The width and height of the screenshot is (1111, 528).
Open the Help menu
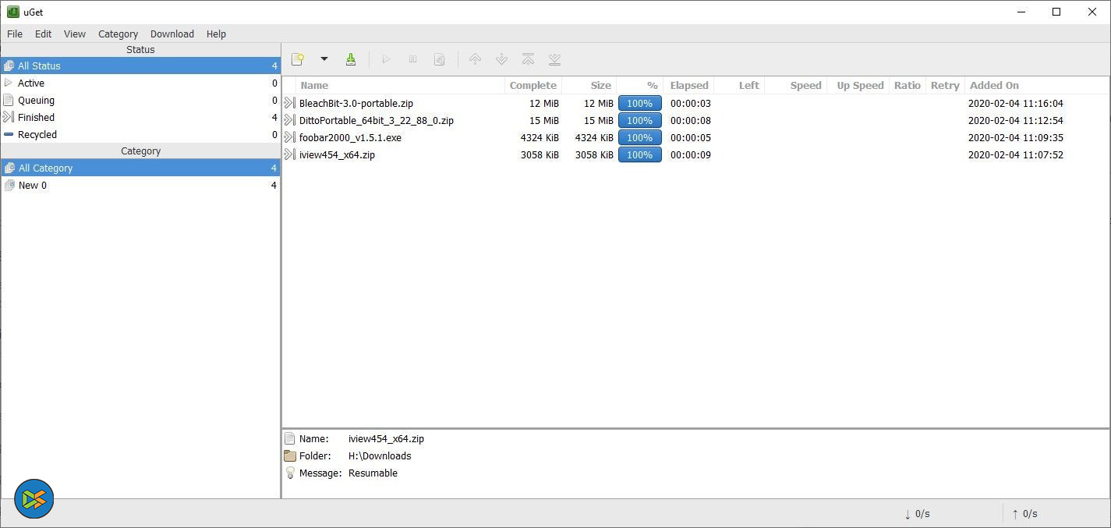point(216,34)
